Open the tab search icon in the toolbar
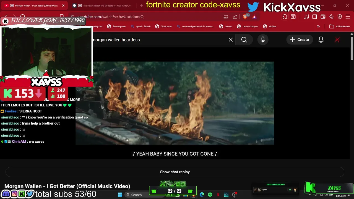The image size is (354, 199). click(293, 17)
